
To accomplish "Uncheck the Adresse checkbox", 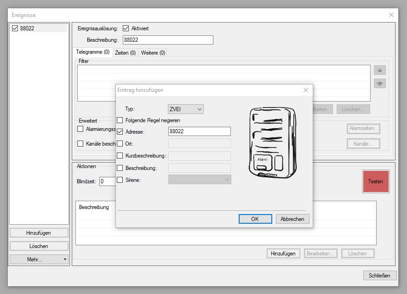I will [x=120, y=132].
